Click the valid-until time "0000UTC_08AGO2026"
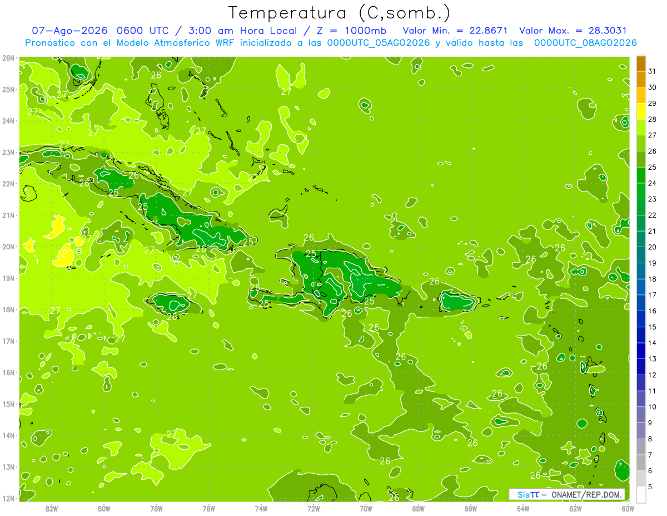 click(585, 43)
